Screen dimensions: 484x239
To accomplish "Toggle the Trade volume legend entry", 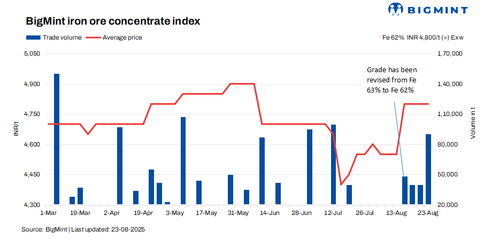I will pos(53,37).
